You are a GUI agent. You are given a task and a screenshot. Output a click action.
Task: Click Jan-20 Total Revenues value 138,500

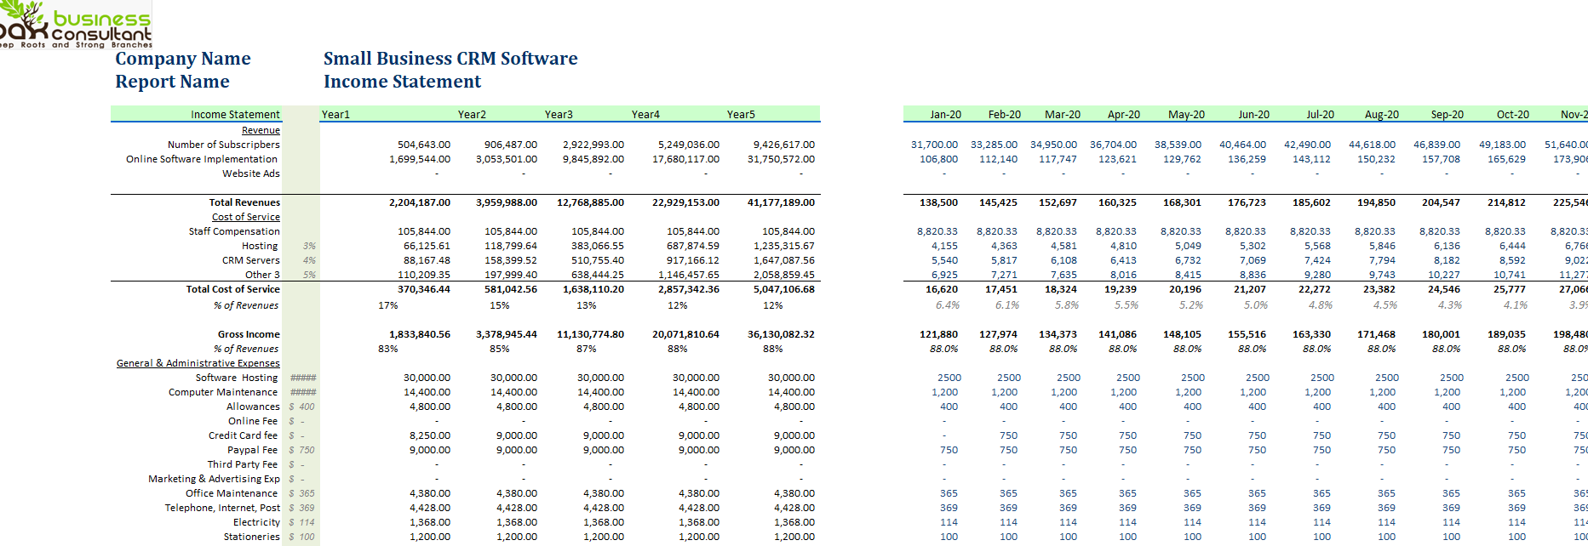coord(939,202)
